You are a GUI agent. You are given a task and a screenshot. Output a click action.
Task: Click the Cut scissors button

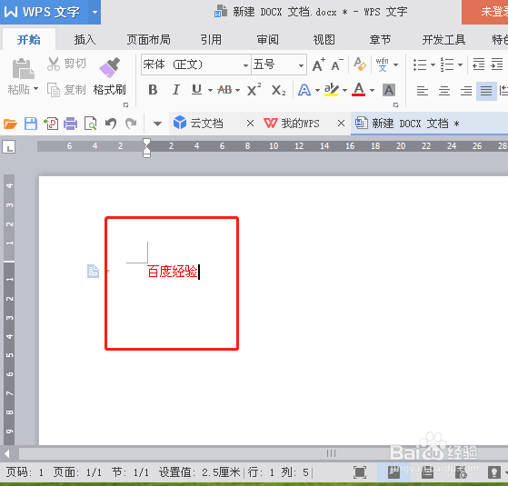(66, 64)
